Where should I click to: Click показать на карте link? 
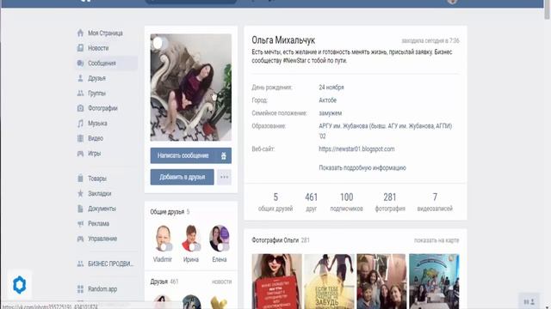click(436, 240)
